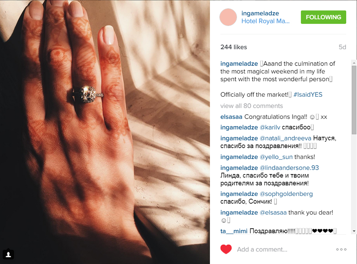
Task: Click the comments scrollbar thumb
Action: click(x=354, y=100)
